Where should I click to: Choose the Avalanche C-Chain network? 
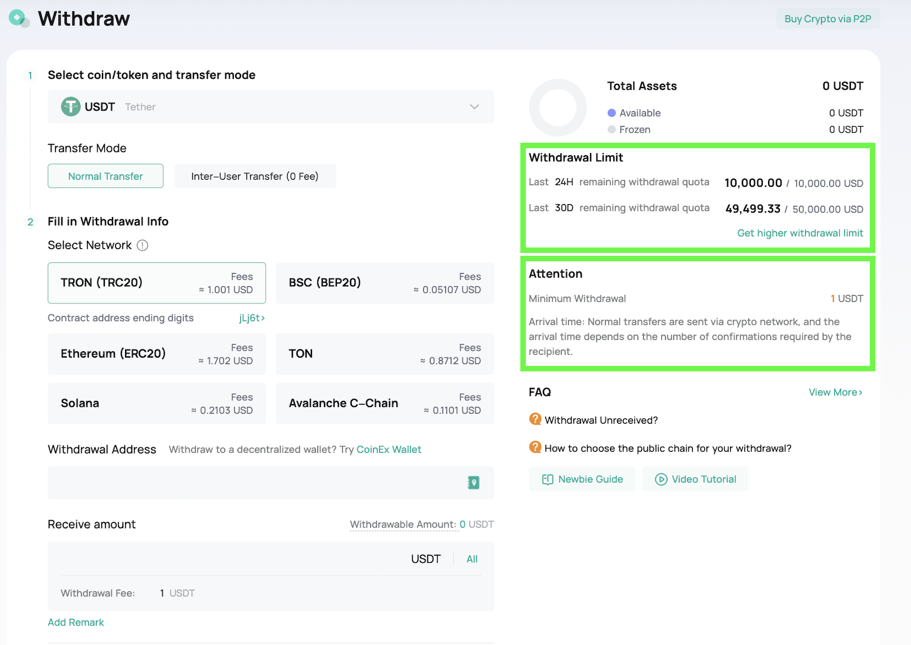point(385,403)
